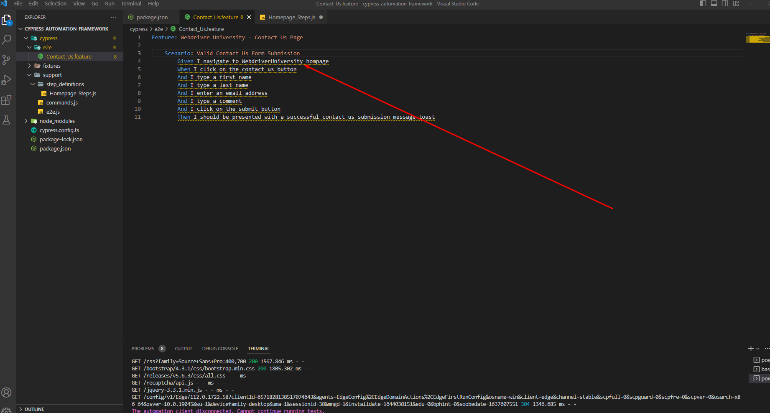This screenshot has height=413, width=770.
Task: Open the File menu
Action: pyautogui.click(x=18, y=3)
